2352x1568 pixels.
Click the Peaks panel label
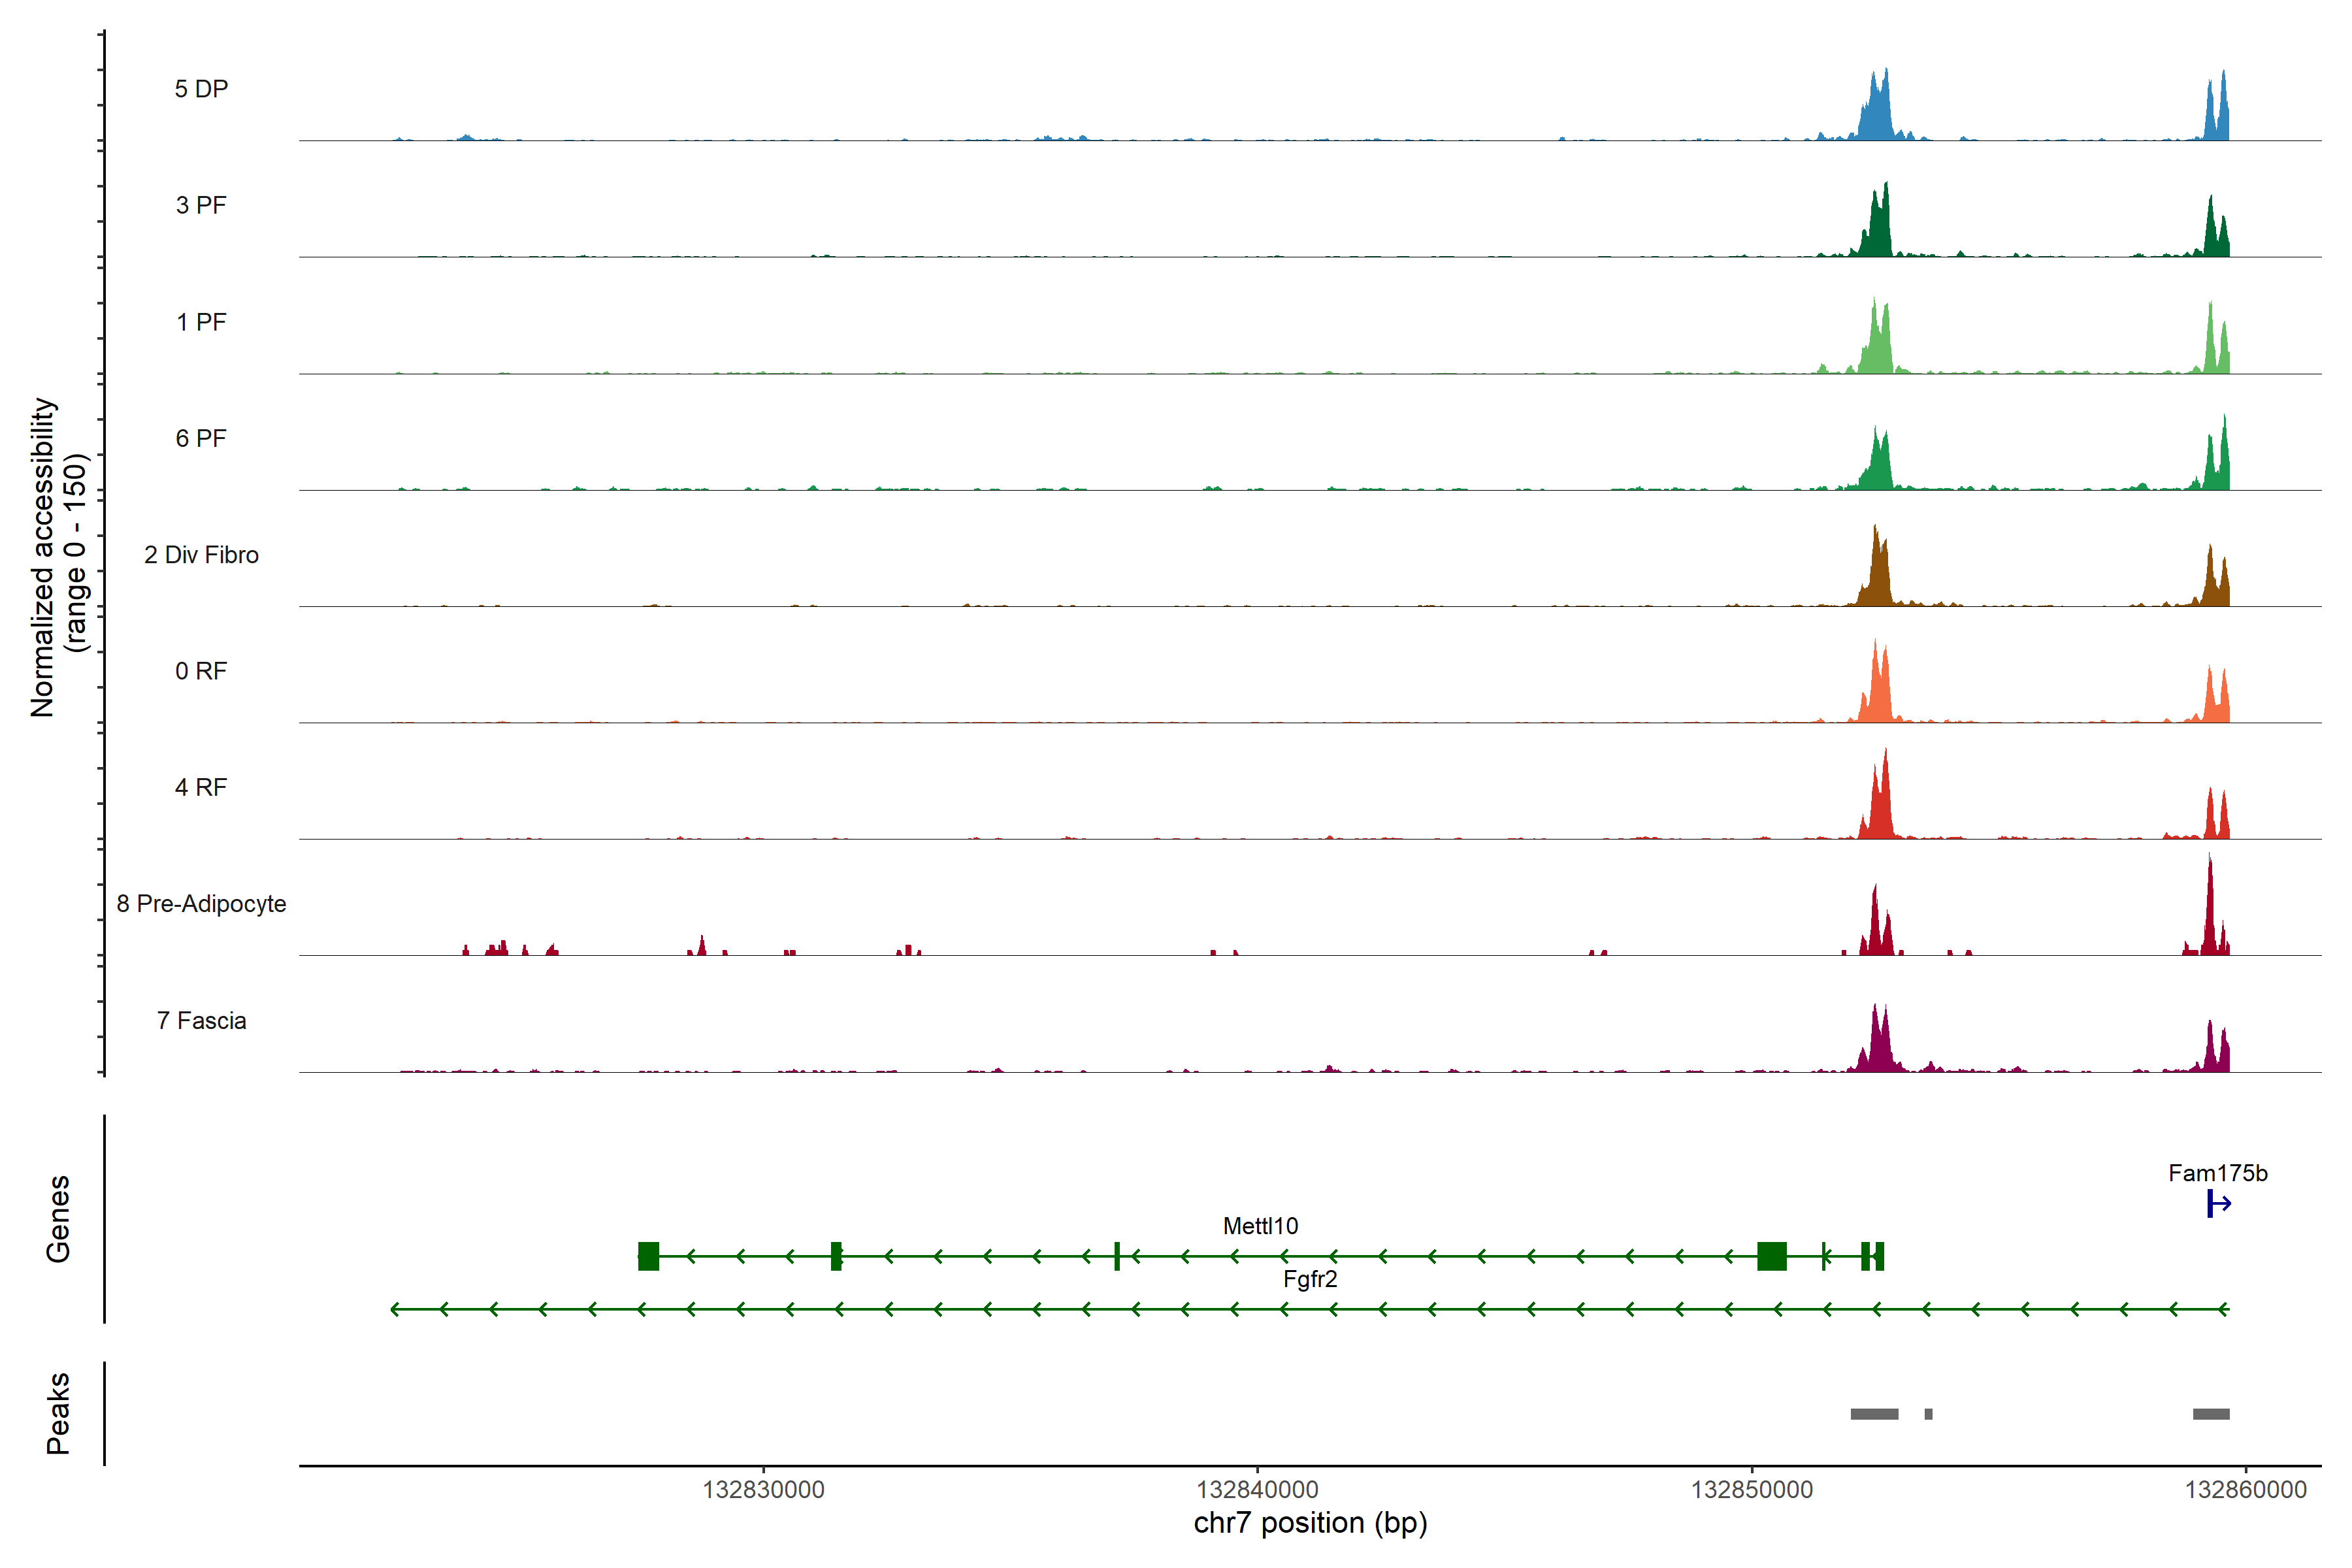[58, 1413]
